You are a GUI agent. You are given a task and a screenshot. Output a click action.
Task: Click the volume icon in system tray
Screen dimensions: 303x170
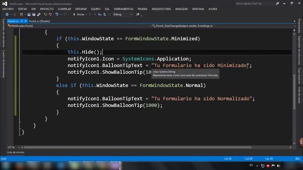click(278, 166)
